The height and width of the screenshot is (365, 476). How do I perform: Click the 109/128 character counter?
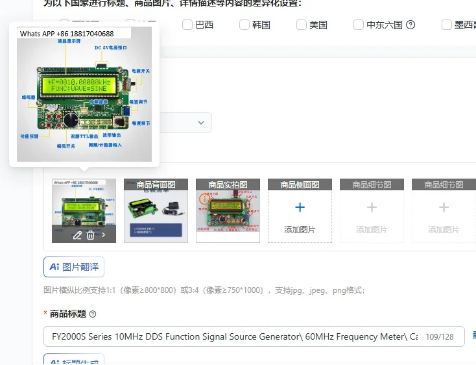click(440, 336)
